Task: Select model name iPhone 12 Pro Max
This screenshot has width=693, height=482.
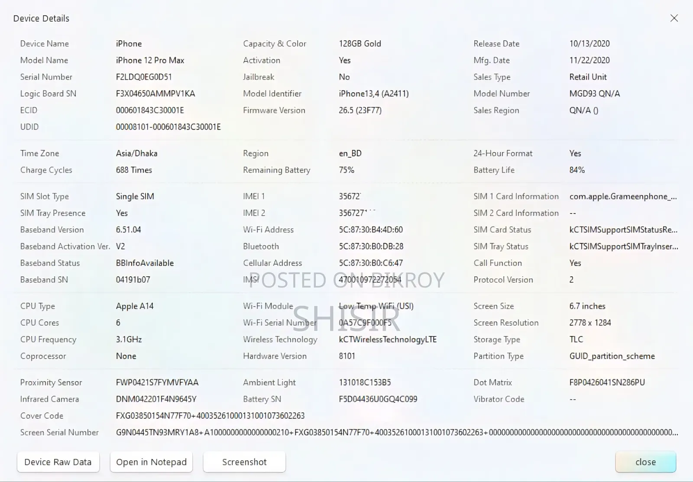Action: point(150,60)
